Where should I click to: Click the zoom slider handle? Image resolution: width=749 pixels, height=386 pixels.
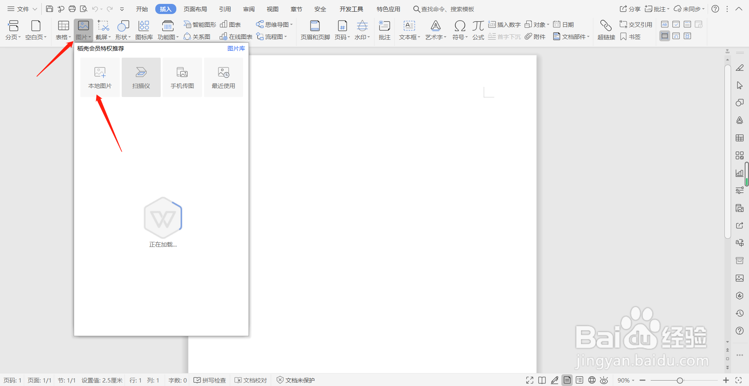click(680, 380)
